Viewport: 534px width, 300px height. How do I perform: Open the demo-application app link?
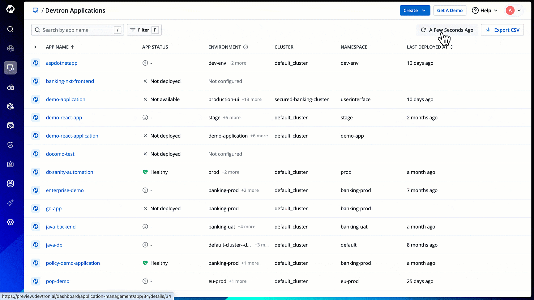[x=66, y=99]
